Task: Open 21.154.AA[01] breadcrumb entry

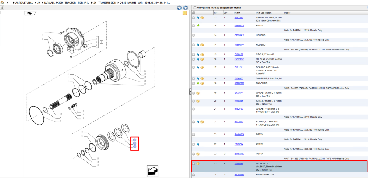Action: pos(145,3)
